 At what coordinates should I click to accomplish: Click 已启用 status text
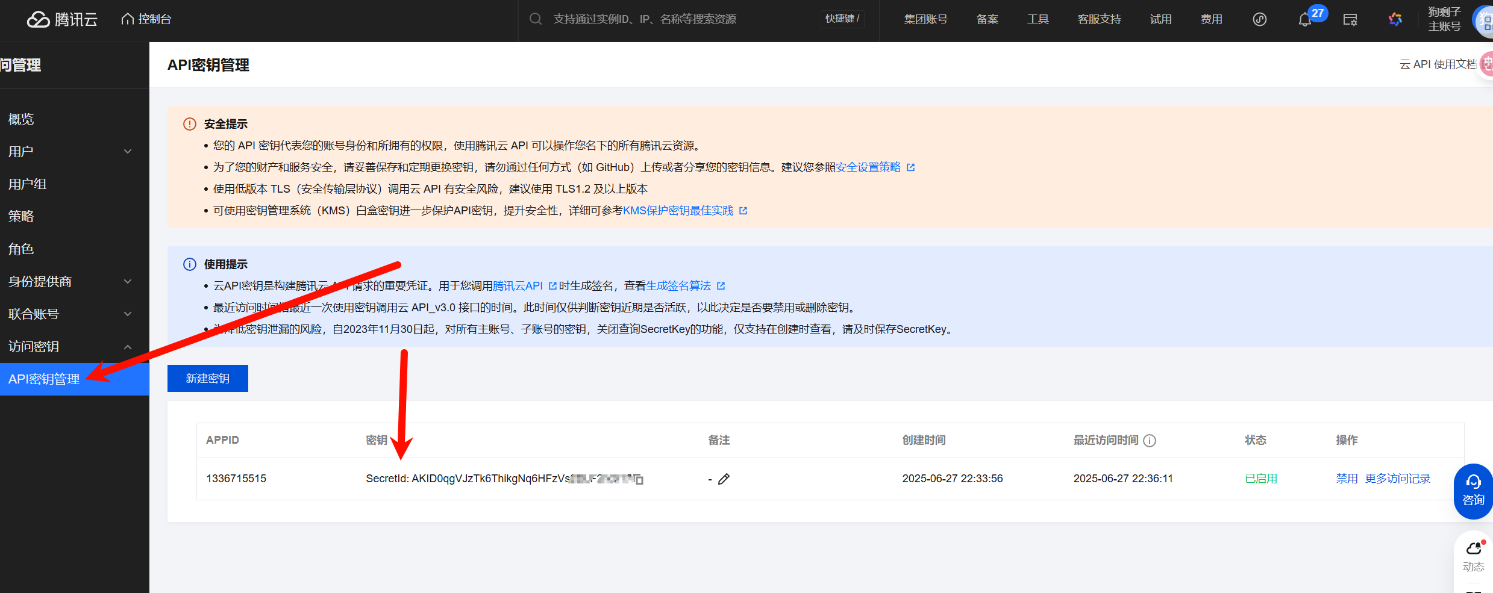(1261, 479)
